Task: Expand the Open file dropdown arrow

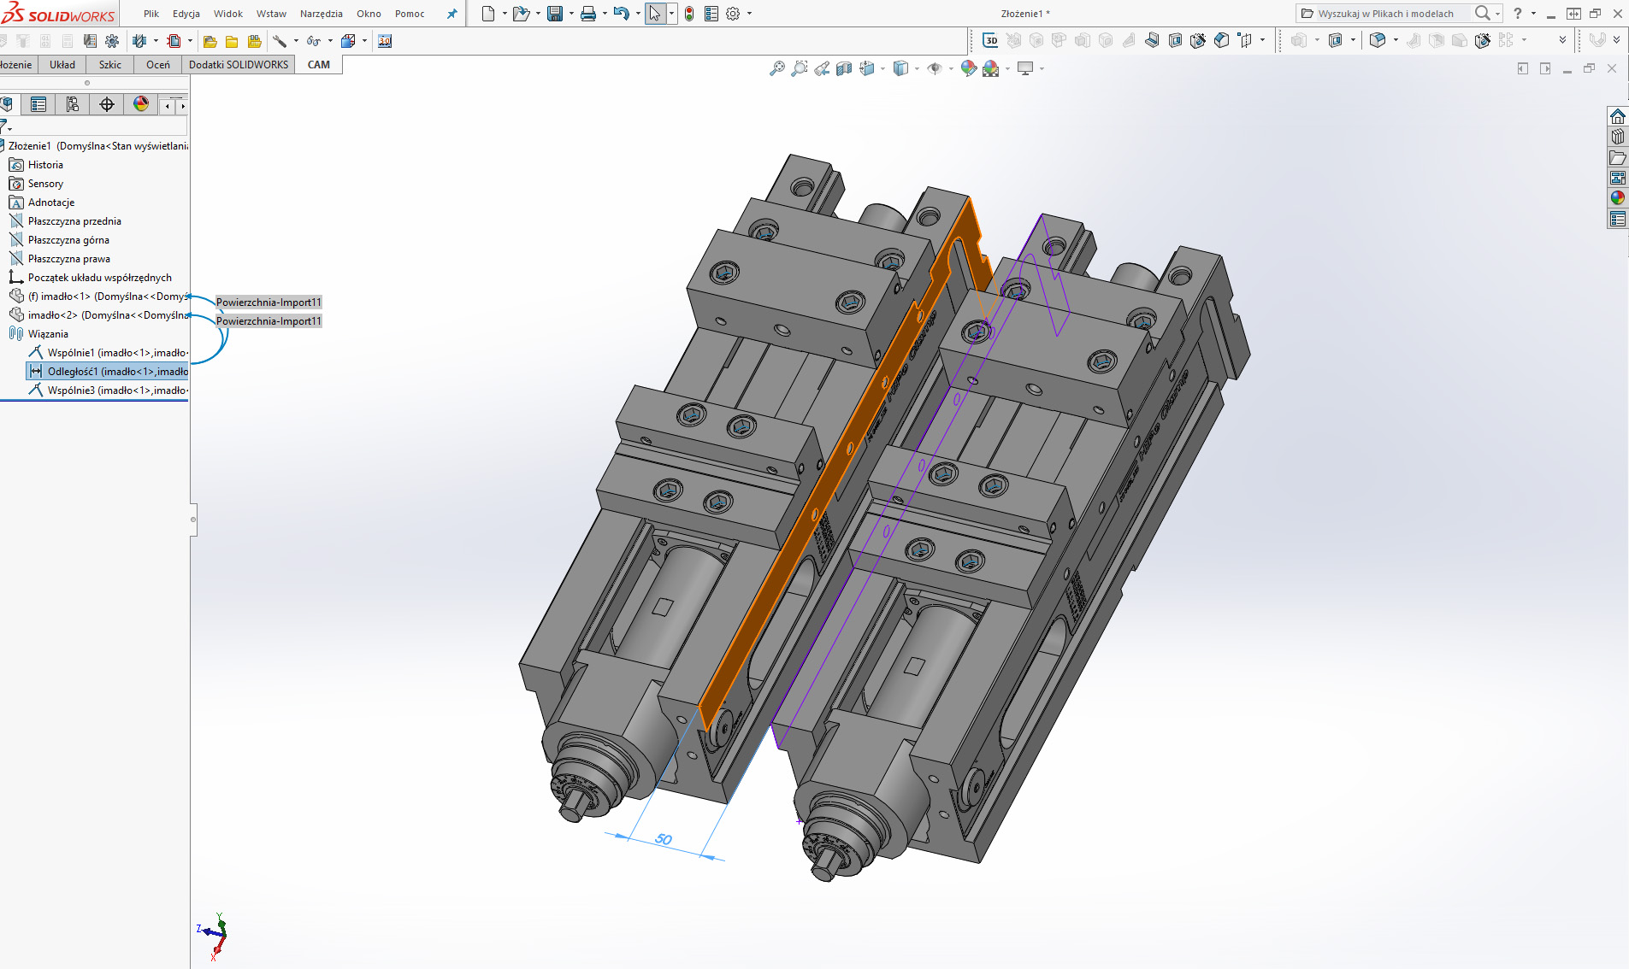Action: 538,14
